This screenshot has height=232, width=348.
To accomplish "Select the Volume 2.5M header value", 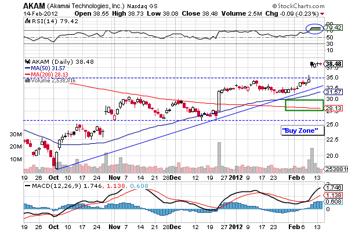I will click(241, 13).
